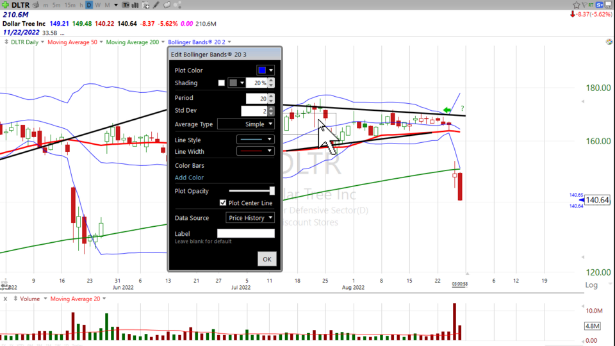Toggle the Plot Center Line checkbox
This screenshot has height=346, width=615.
point(223,203)
